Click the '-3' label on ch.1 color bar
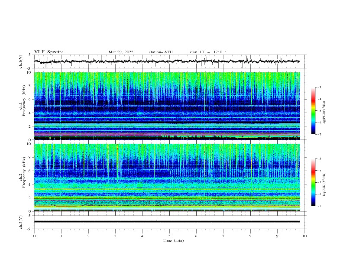343x265 pixels. [320, 87]
